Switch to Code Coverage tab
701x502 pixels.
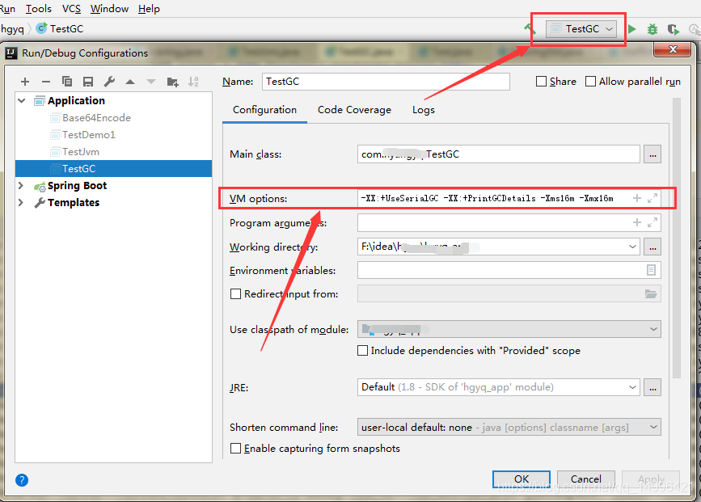[x=354, y=110]
